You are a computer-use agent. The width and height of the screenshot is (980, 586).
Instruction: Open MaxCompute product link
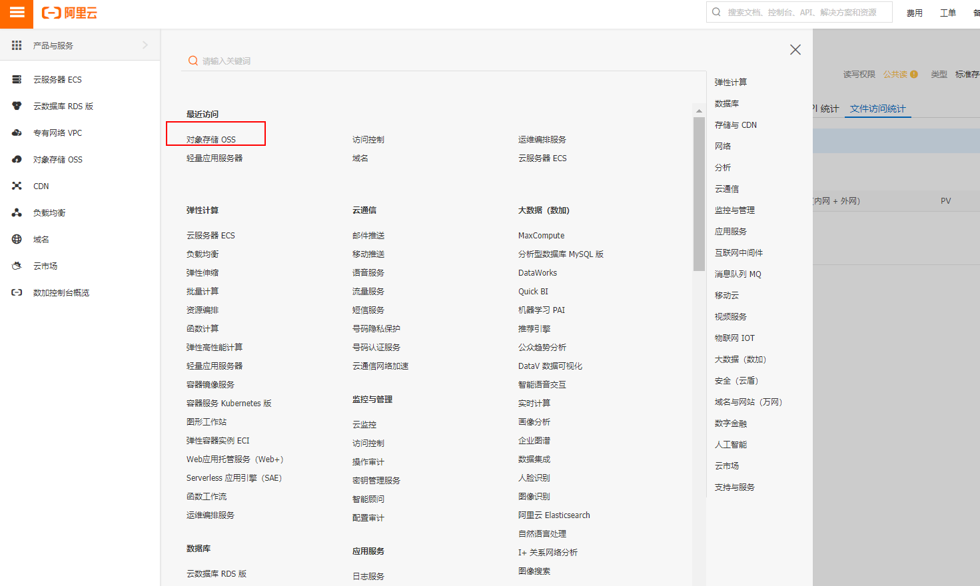click(x=542, y=235)
